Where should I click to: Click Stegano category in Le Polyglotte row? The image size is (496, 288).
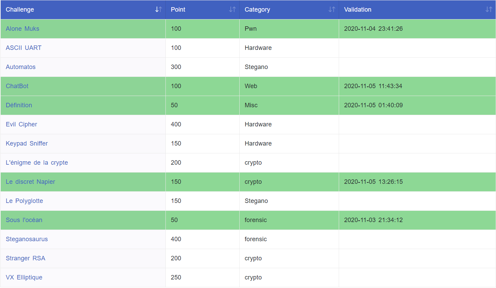click(256, 201)
